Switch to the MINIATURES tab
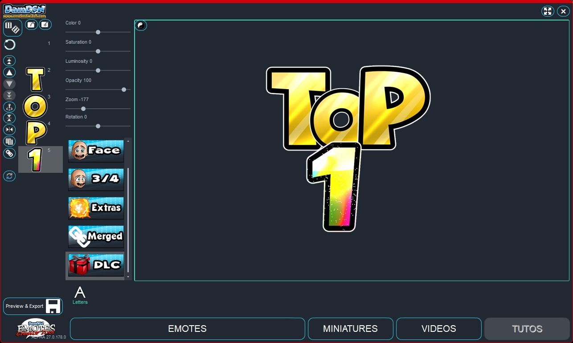The height and width of the screenshot is (343, 573). click(x=350, y=329)
